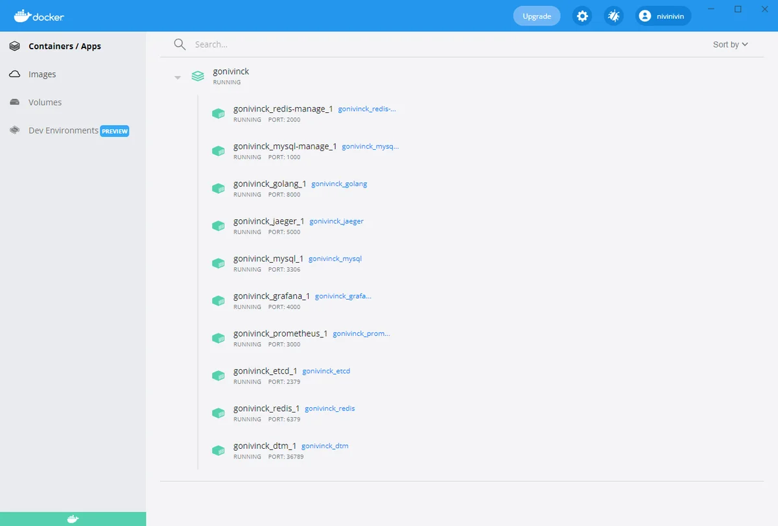This screenshot has width=778, height=526.
Task: Click gonivinck_golang_1 container icon
Action: pyautogui.click(x=218, y=189)
